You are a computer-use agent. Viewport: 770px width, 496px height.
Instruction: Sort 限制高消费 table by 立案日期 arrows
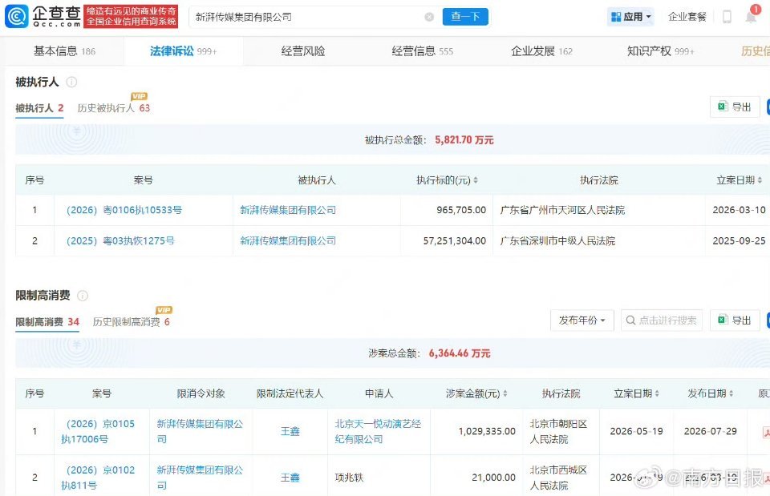[657, 393]
